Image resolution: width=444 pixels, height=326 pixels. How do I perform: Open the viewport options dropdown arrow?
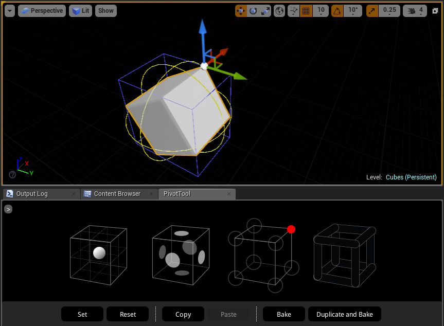click(9, 10)
